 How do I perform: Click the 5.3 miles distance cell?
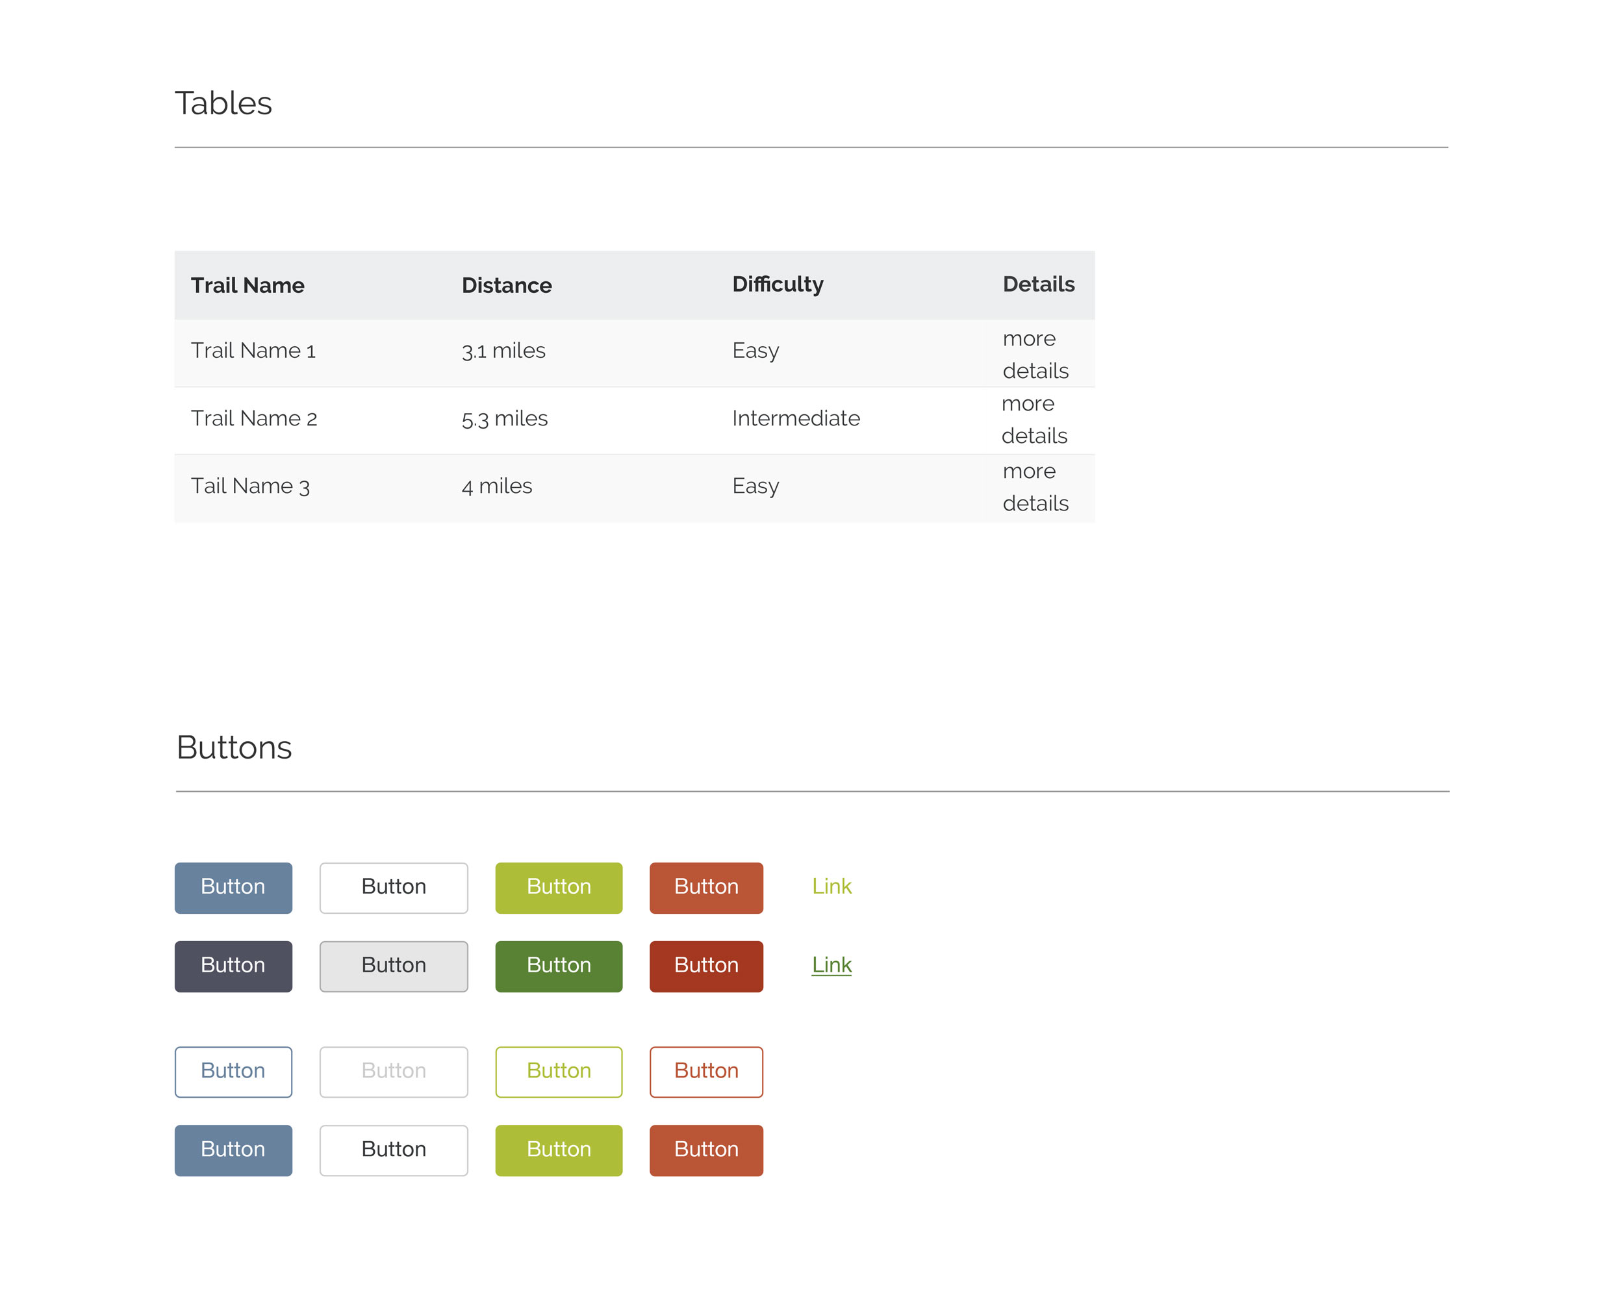[x=505, y=419]
